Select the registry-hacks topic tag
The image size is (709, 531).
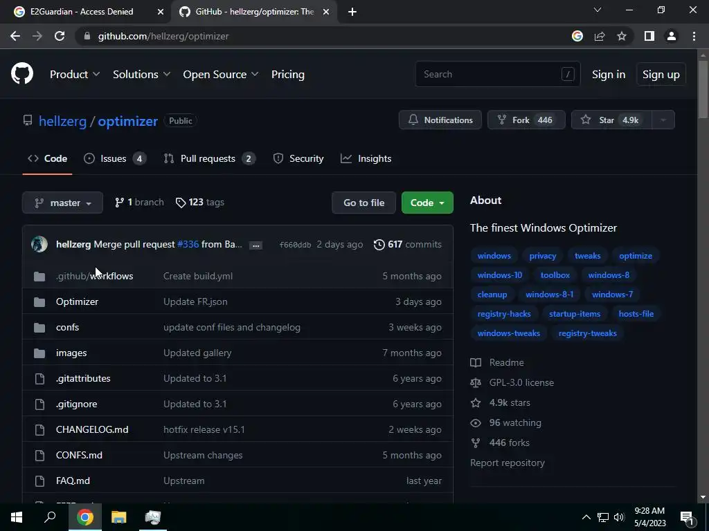point(504,314)
